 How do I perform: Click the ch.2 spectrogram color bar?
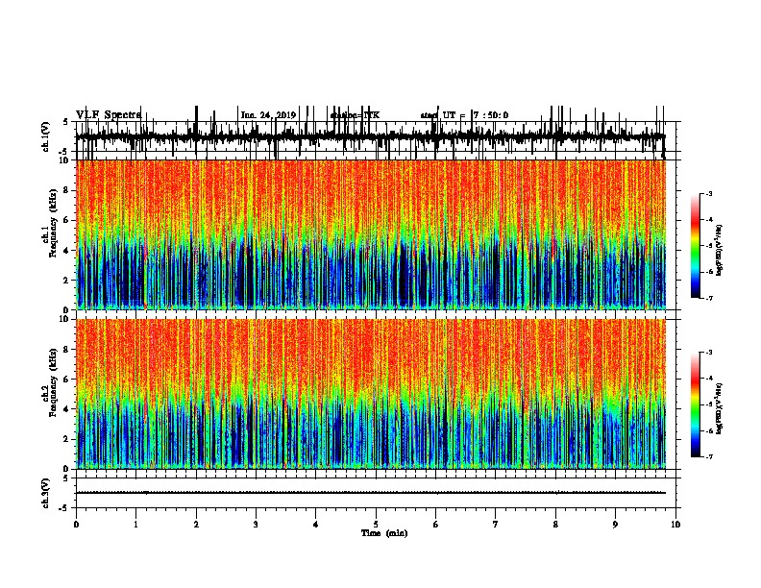point(696,404)
